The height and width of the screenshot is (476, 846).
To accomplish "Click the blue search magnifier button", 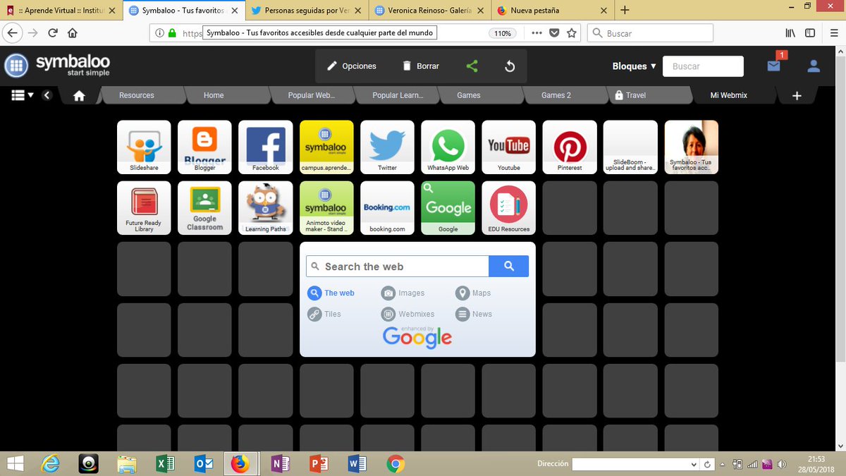I will point(508,267).
